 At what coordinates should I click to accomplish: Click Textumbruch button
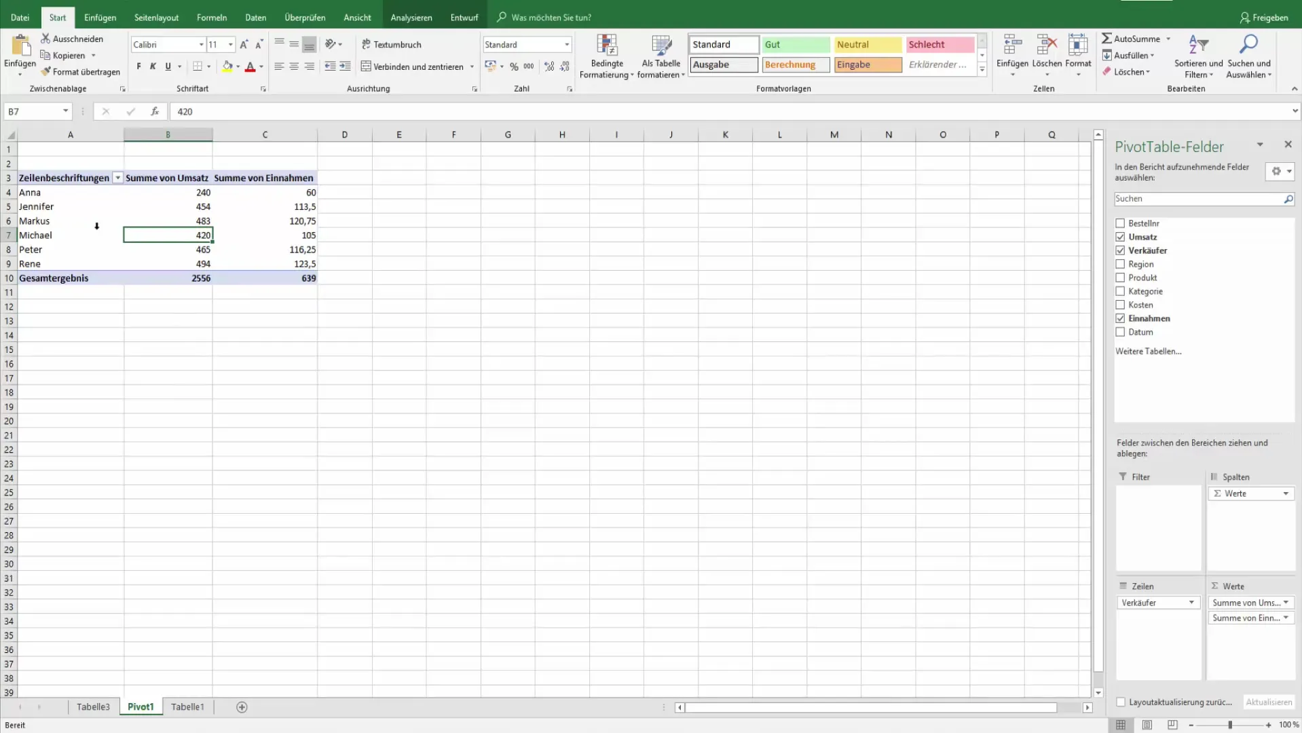[392, 45]
